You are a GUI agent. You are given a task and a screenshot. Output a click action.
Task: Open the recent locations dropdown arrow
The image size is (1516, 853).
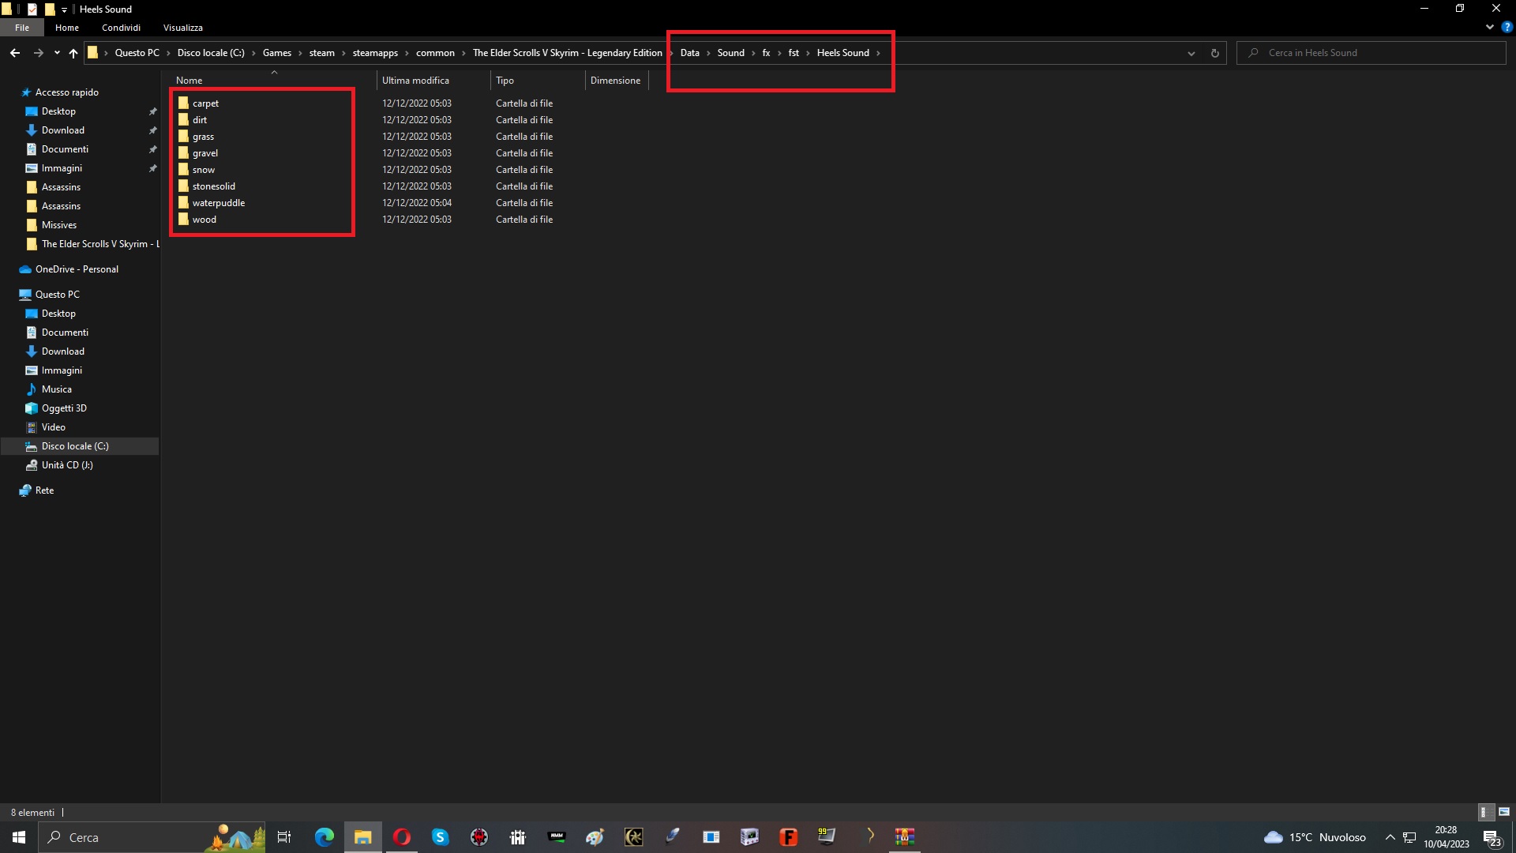[x=57, y=53]
